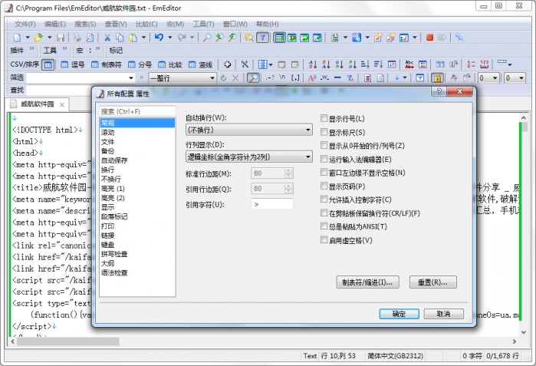Check 总是粘贴为ANSI(T) option

(324, 226)
